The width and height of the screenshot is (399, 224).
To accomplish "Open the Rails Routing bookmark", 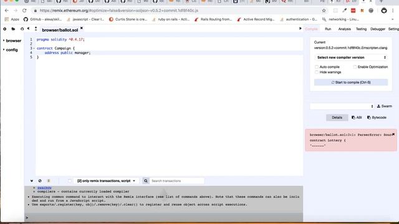I will coord(213,19).
